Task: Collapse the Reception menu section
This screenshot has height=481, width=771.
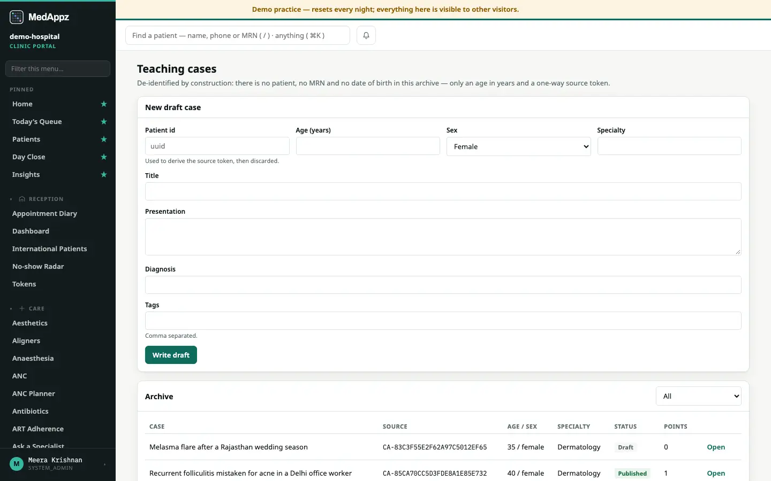Action: (x=11, y=199)
